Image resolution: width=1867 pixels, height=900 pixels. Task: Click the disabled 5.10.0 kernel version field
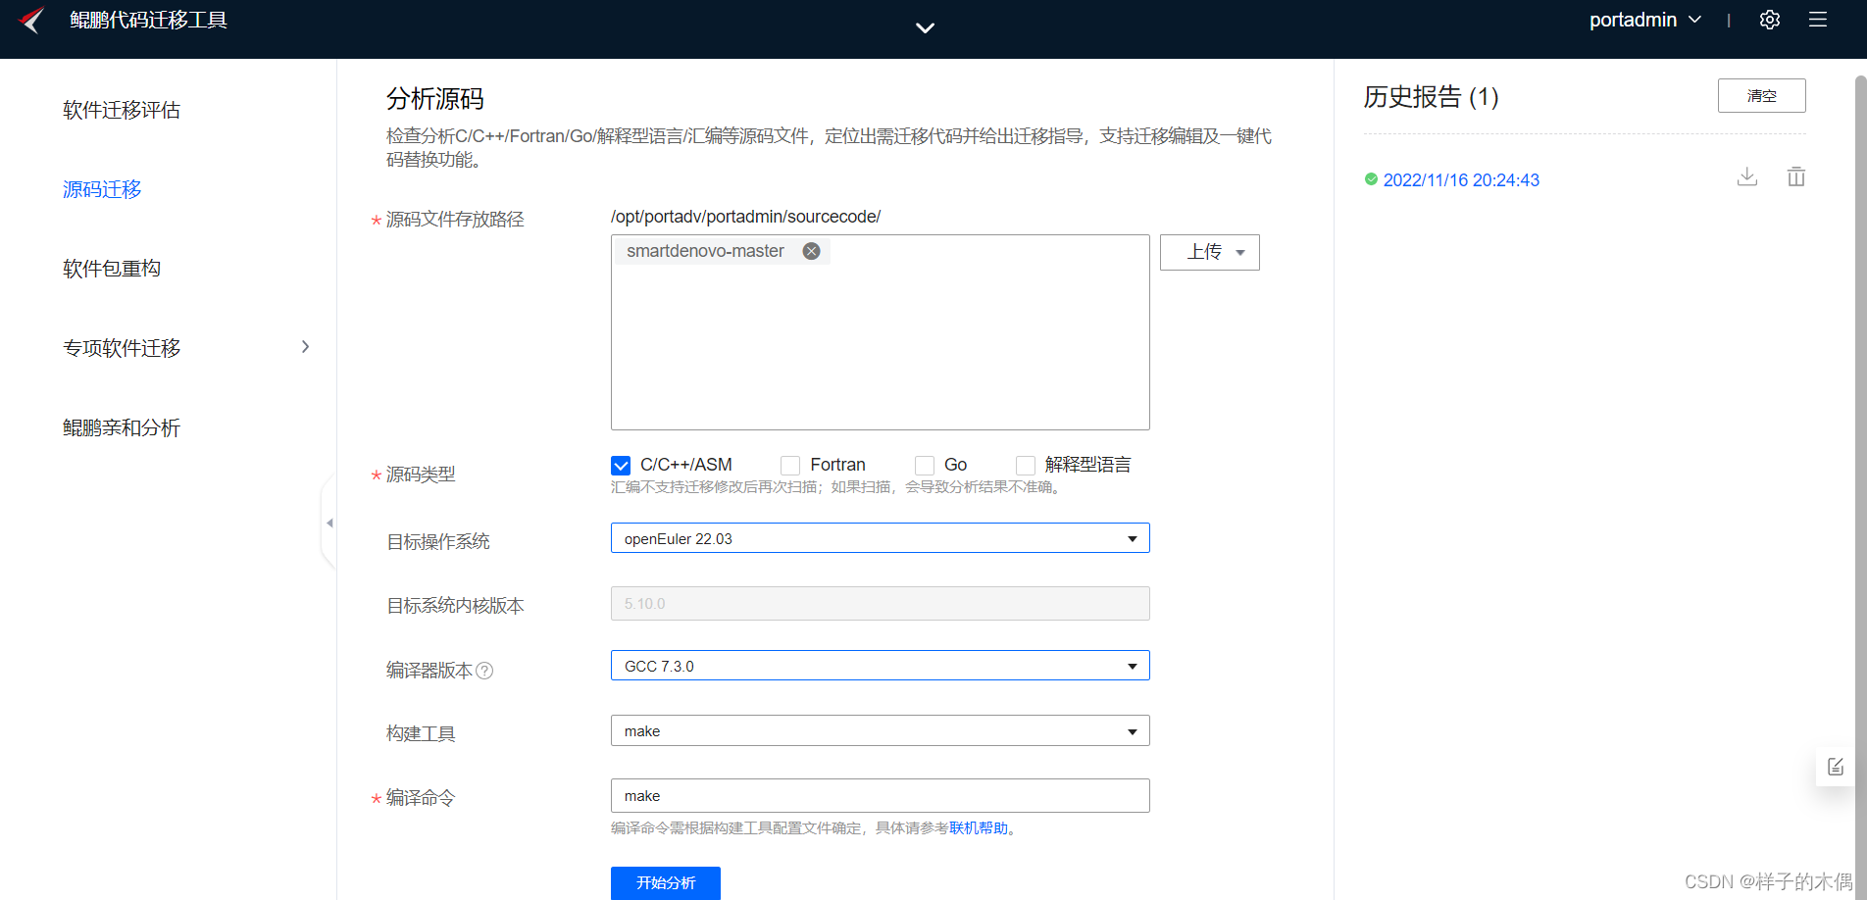click(881, 603)
